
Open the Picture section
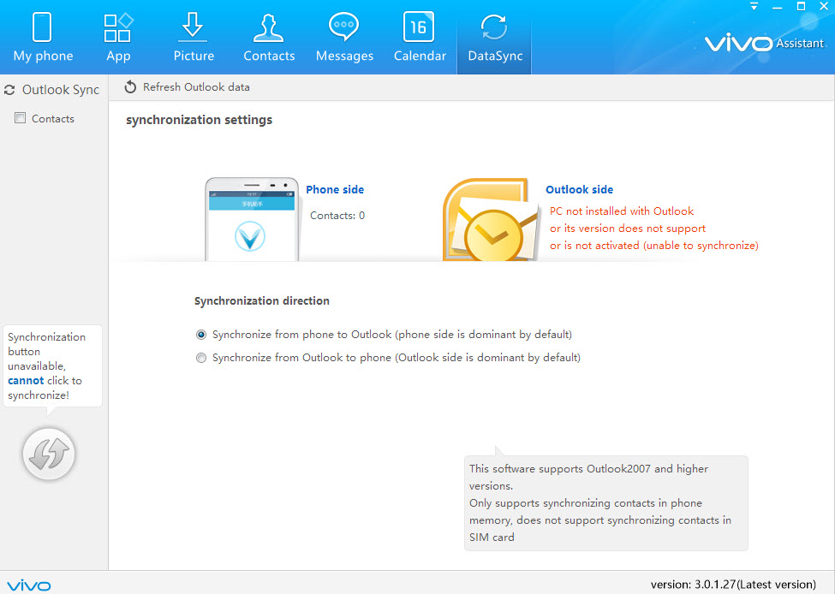(194, 38)
